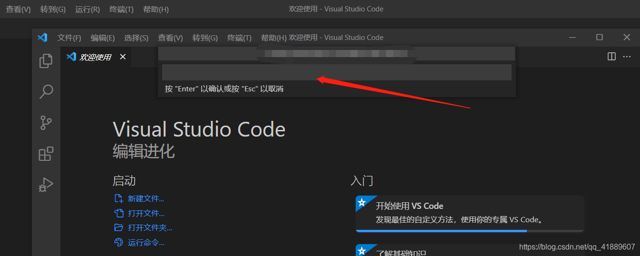Click the new file icon beside 新建文件
640x256 pixels.
(x=118, y=198)
